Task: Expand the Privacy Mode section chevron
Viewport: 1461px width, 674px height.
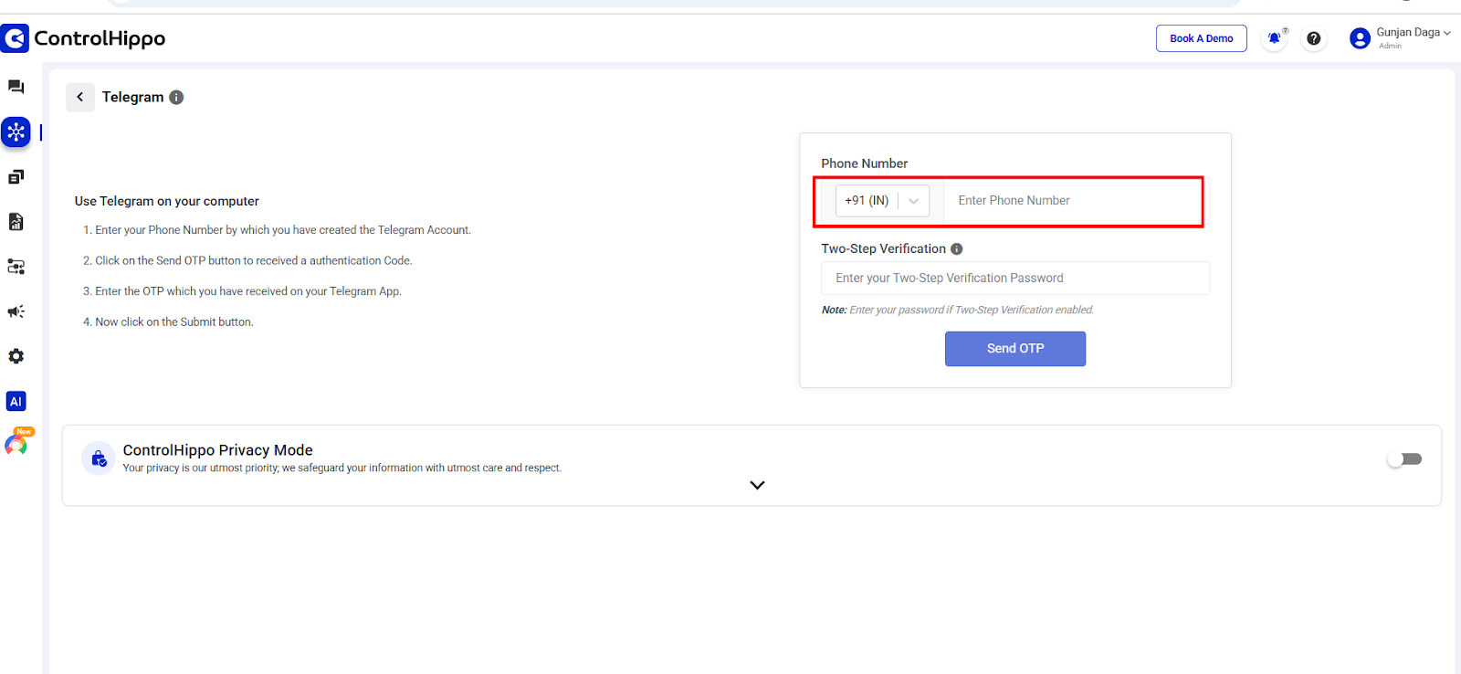Action: tap(757, 485)
